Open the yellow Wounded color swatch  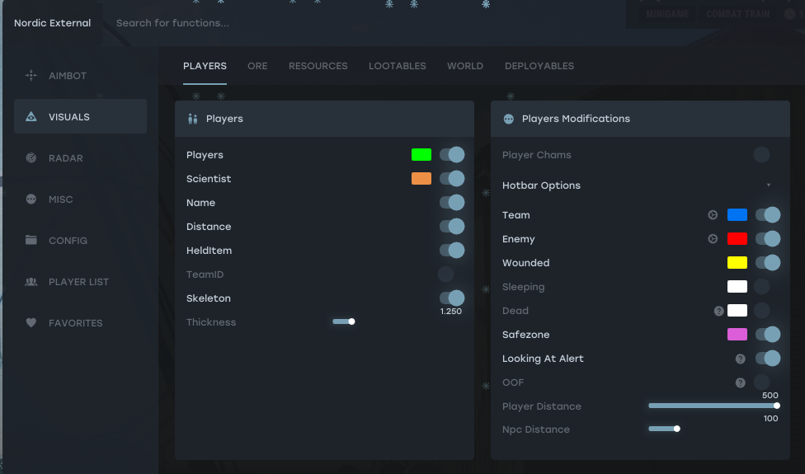point(737,263)
